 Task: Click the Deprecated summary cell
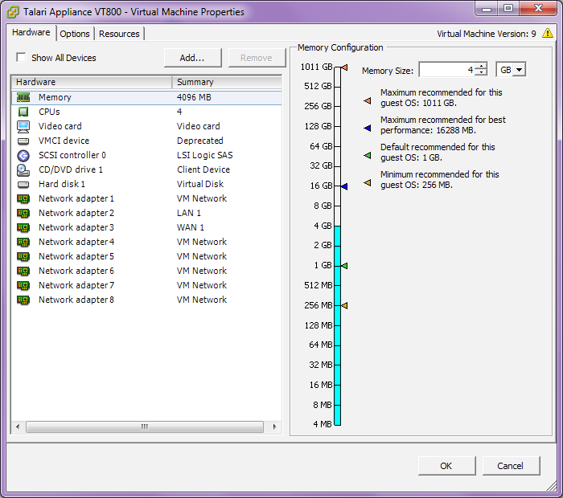click(200, 141)
